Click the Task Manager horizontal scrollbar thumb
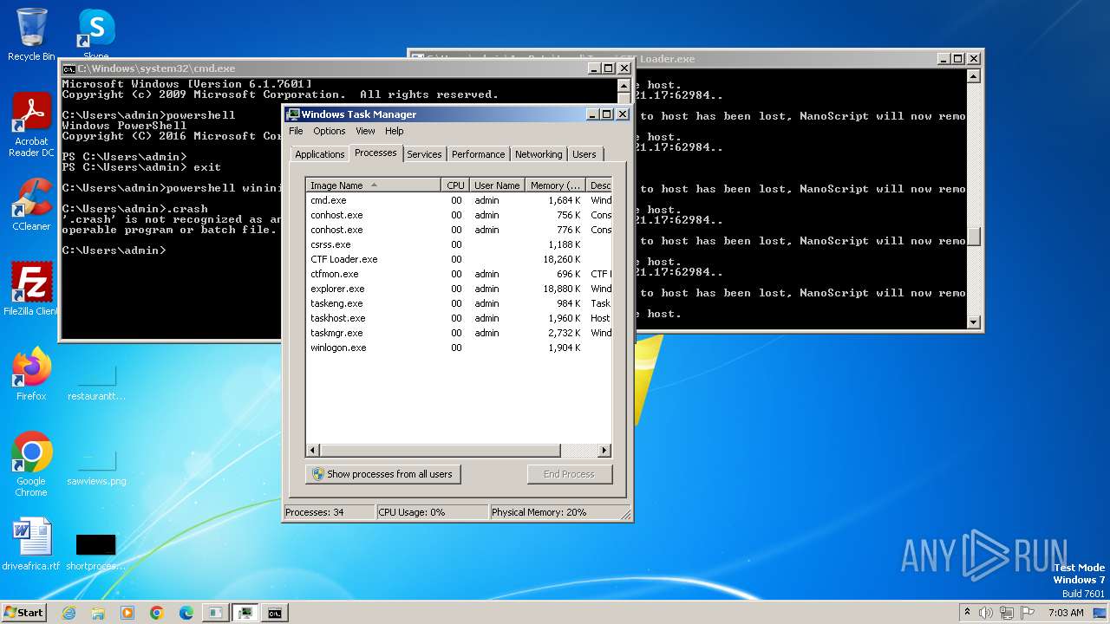The image size is (1110, 624). [440, 451]
